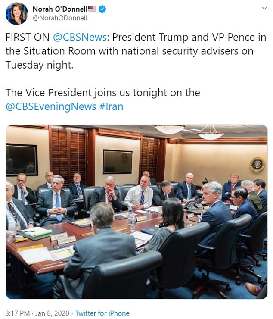Click the 3:17 PM Jan 8, 2020 timestamp
This screenshot has height=319, width=273.
pos(37,313)
